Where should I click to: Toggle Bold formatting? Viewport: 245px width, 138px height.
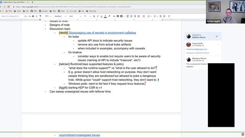94,16
